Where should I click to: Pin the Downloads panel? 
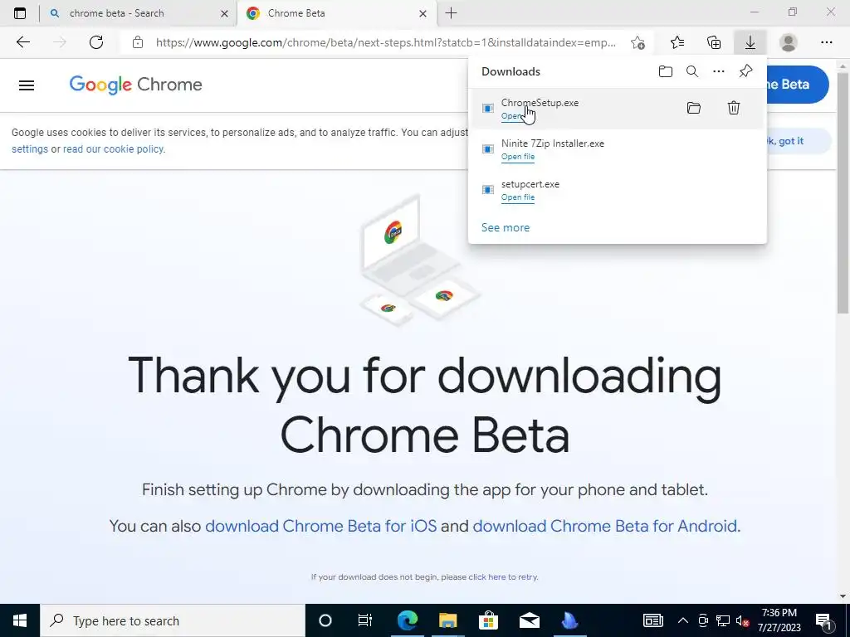(x=746, y=71)
